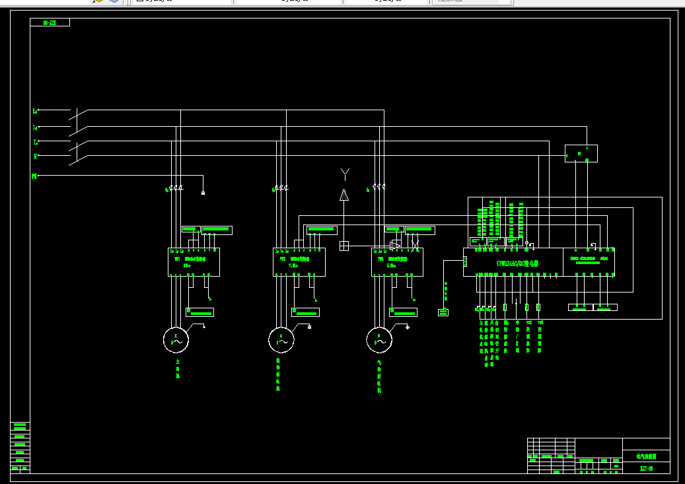The height and width of the screenshot is (484, 685).
Task: Click the star Y connection symbol
Action: click(x=345, y=174)
